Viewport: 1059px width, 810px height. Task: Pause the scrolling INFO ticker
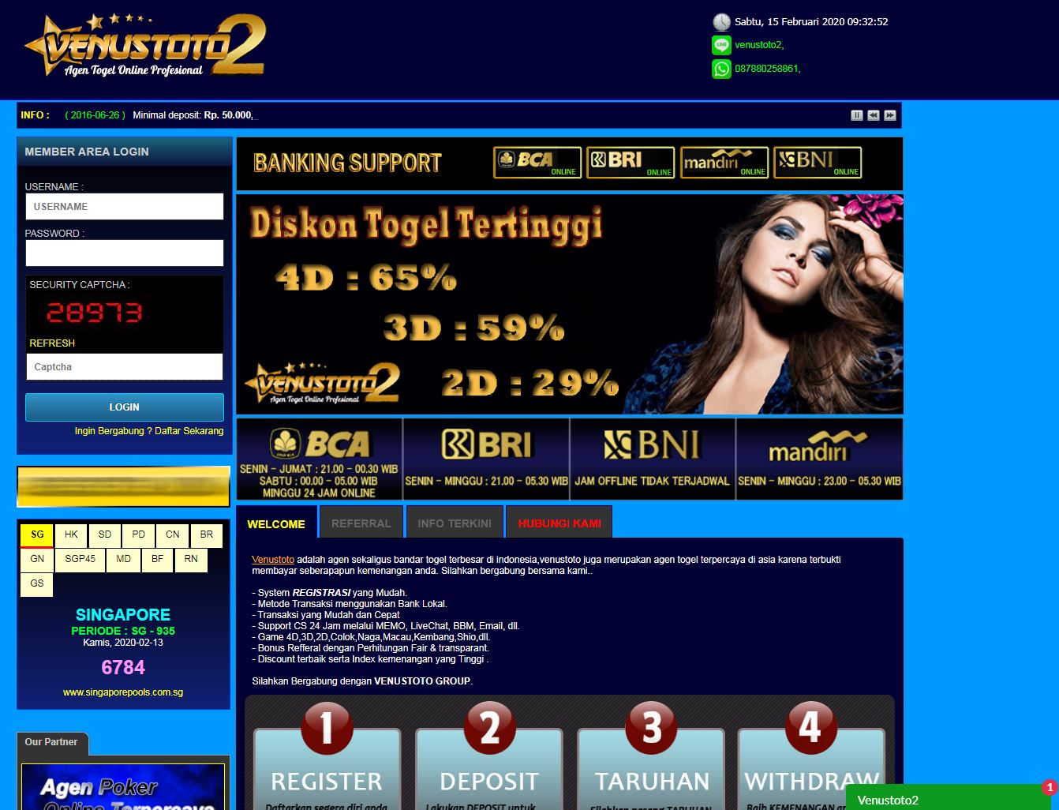click(x=856, y=114)
